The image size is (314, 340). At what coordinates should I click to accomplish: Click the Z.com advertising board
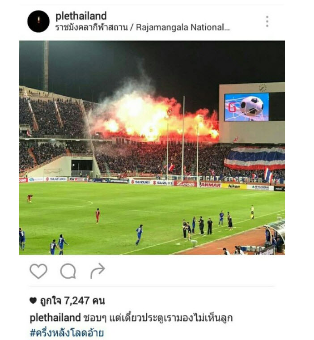(186, 184)
